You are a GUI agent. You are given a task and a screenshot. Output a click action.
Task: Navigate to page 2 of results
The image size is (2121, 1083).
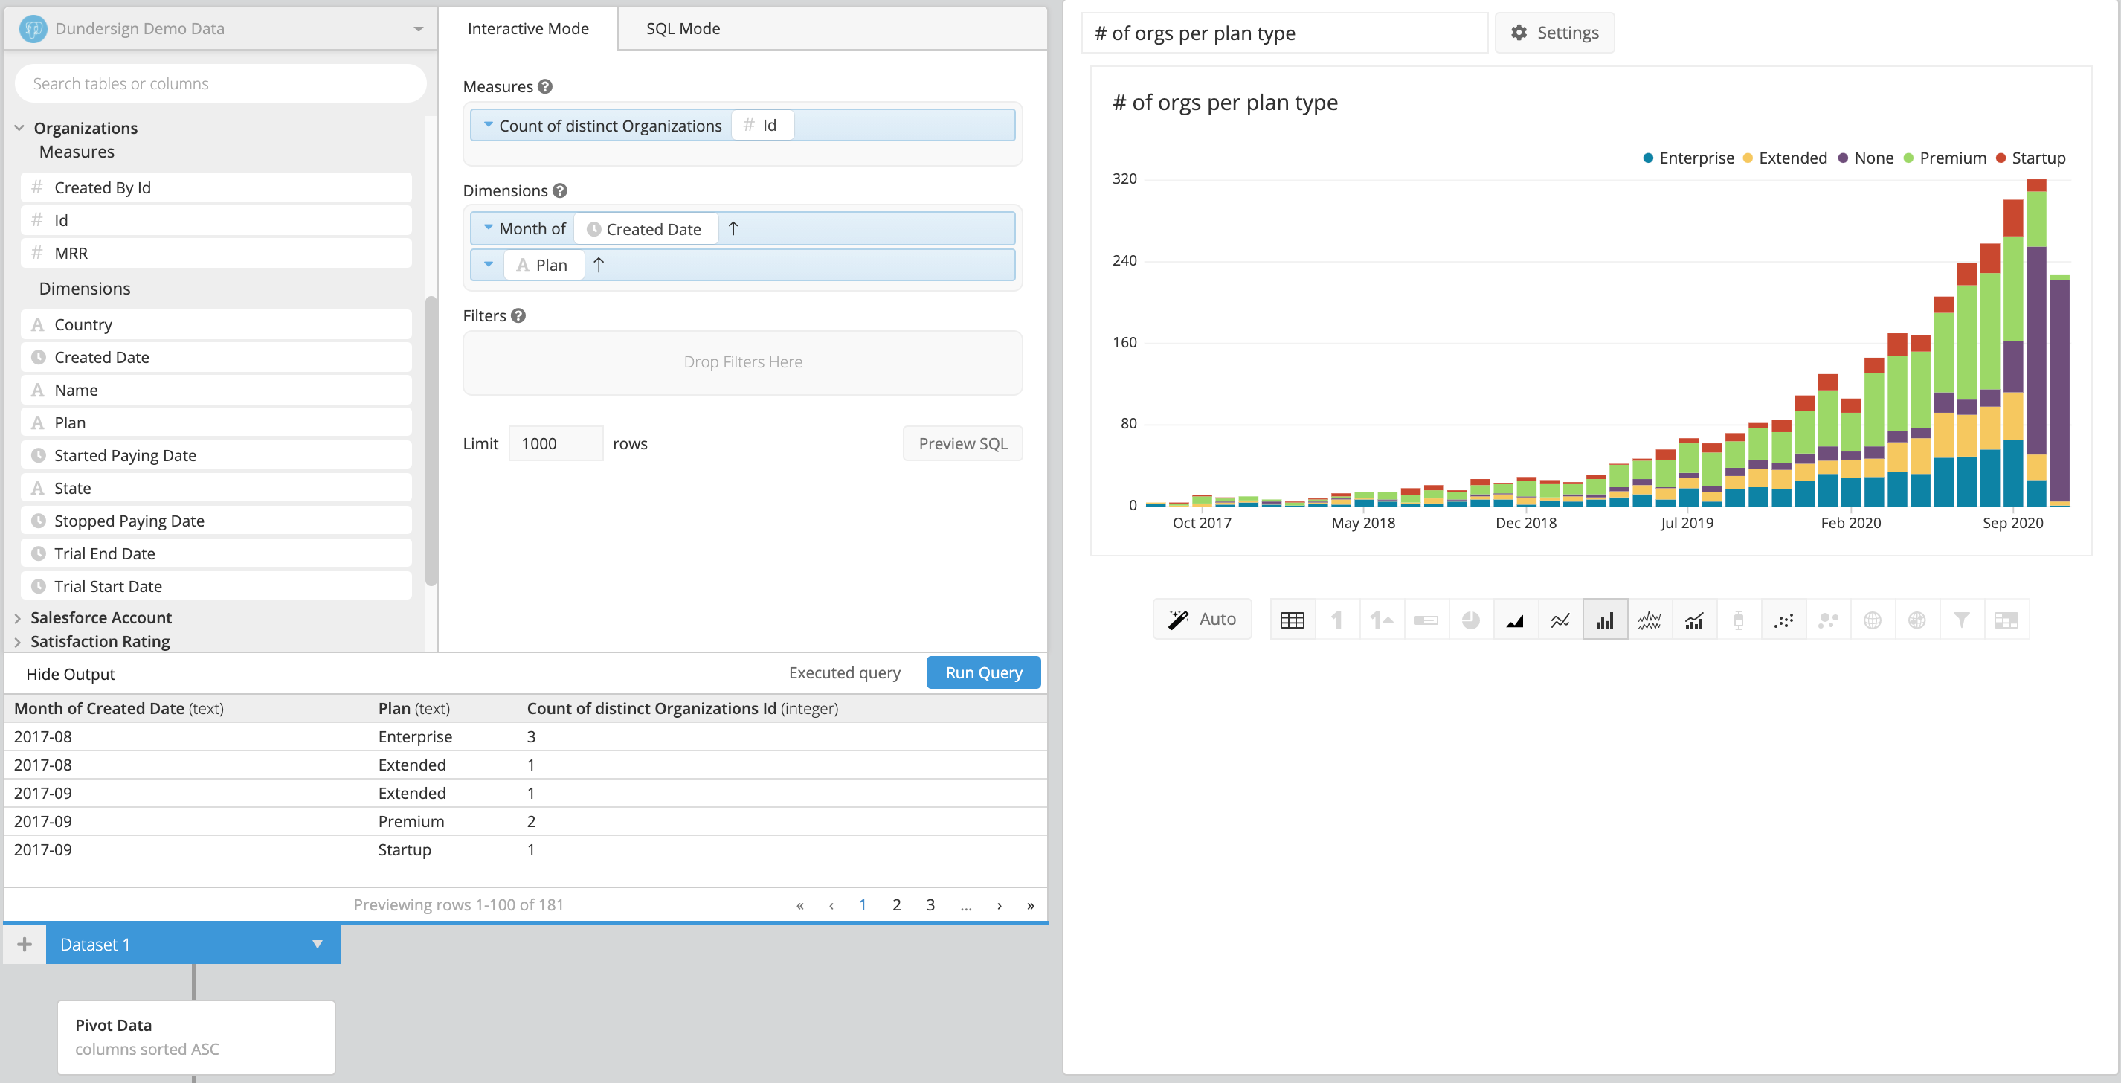click(896, 904)
